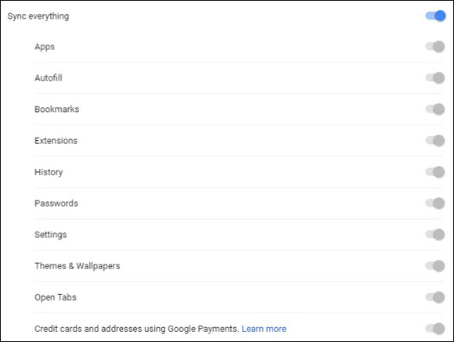Screen dimensions: 454x342
Task: Click the Open Tabs label text
Action: [x=56, y=297]
